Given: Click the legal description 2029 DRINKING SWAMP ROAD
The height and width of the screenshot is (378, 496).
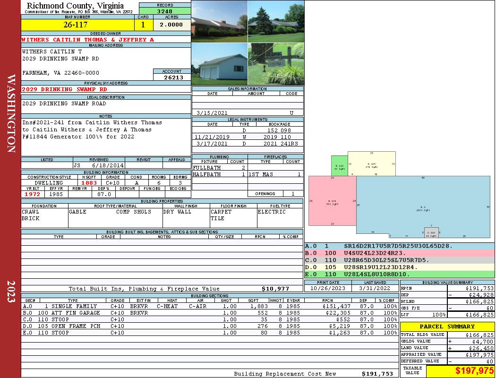Looking at the screenshot, I should 64,103.
